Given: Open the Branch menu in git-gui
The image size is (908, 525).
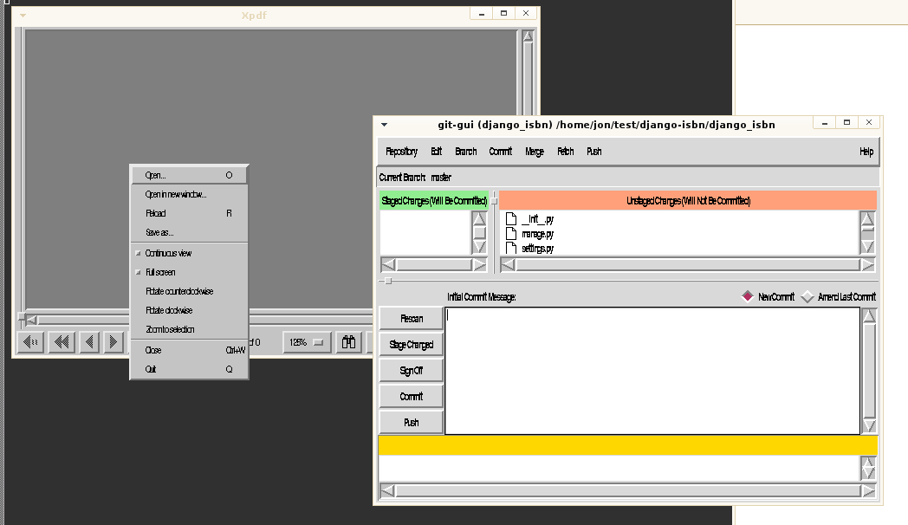Looking at the screenshot, I should point(466,152).
